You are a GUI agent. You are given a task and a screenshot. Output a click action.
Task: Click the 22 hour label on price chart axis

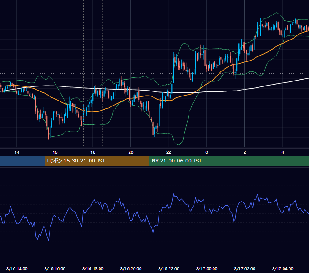169,152
